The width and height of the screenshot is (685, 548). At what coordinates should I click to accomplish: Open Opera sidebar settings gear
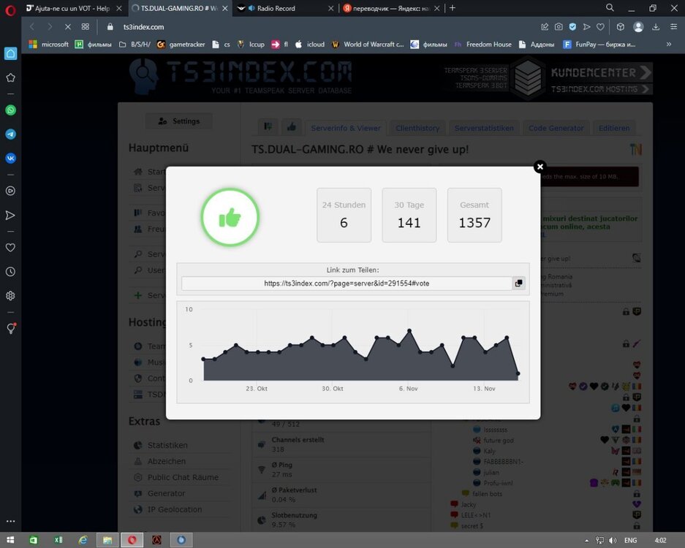[11, 296]
